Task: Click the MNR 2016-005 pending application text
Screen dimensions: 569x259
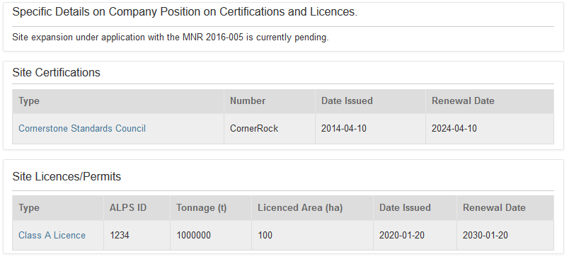Action: (170, 38)
